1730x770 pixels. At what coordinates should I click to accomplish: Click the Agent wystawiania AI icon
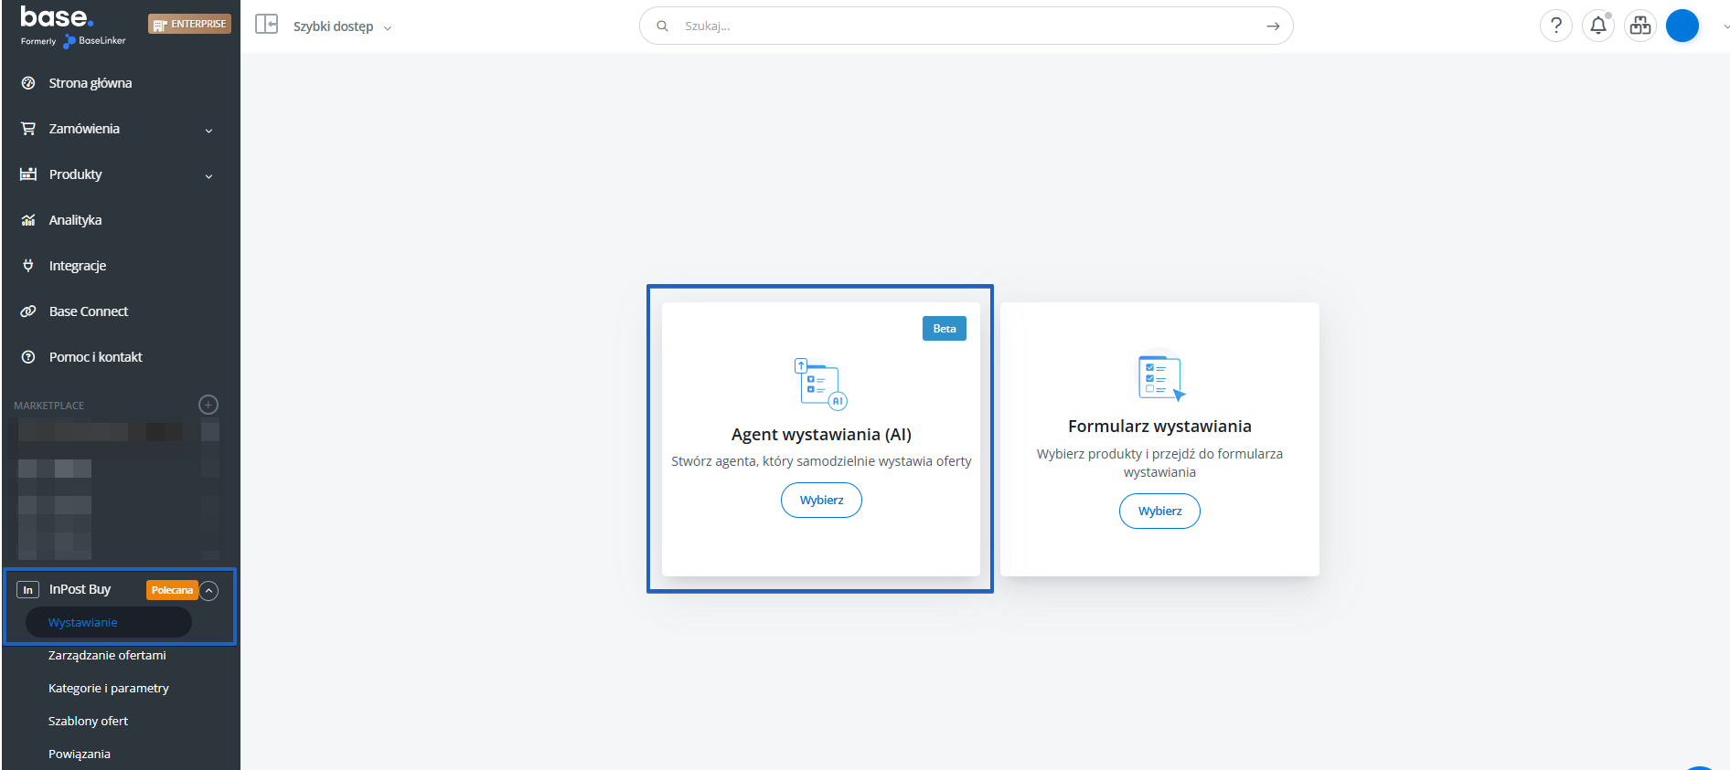(820, 384)
